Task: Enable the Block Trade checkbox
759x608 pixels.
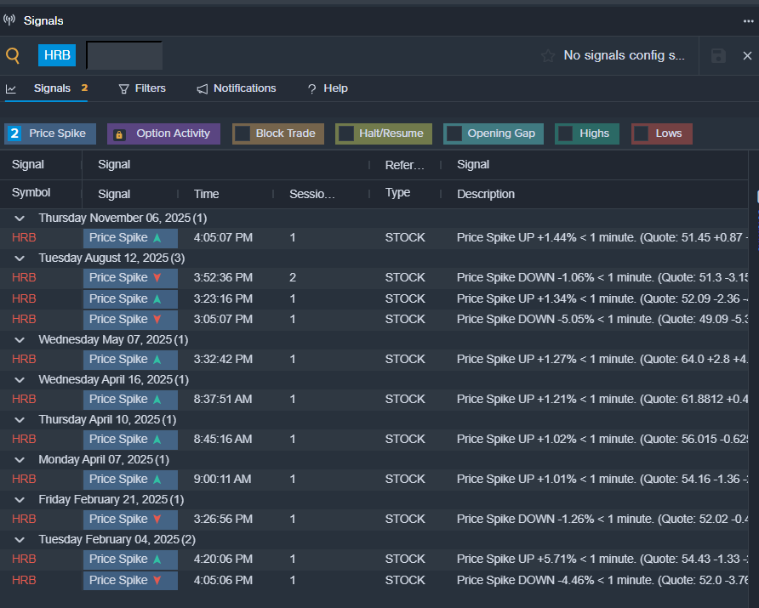Action: pyautogui.click(x=243, y=134)
